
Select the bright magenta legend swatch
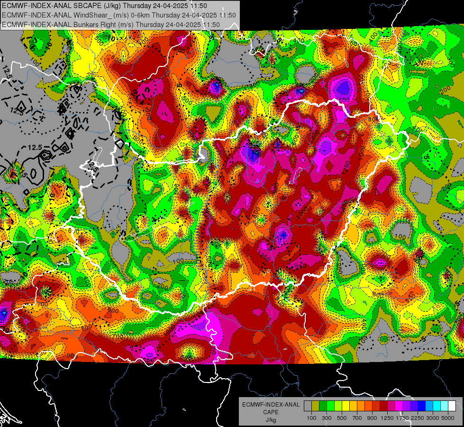(399, 406)
